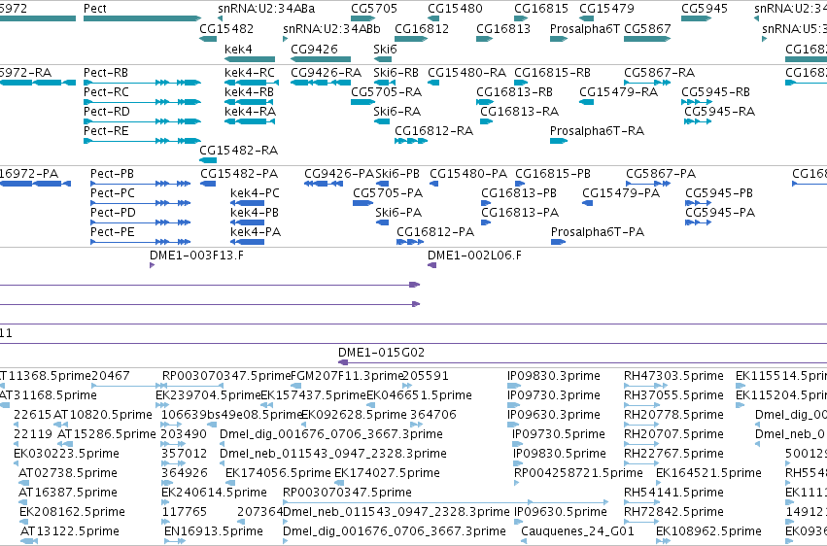The width and height of the screenshot is (827, 546).
Task: Select transcript Pect-RE
Action: (x=106, y=131)
